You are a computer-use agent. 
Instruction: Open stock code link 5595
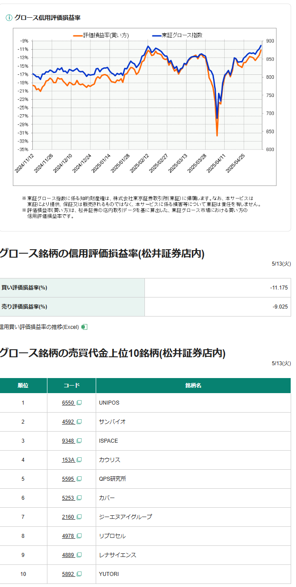coord(68,479)
